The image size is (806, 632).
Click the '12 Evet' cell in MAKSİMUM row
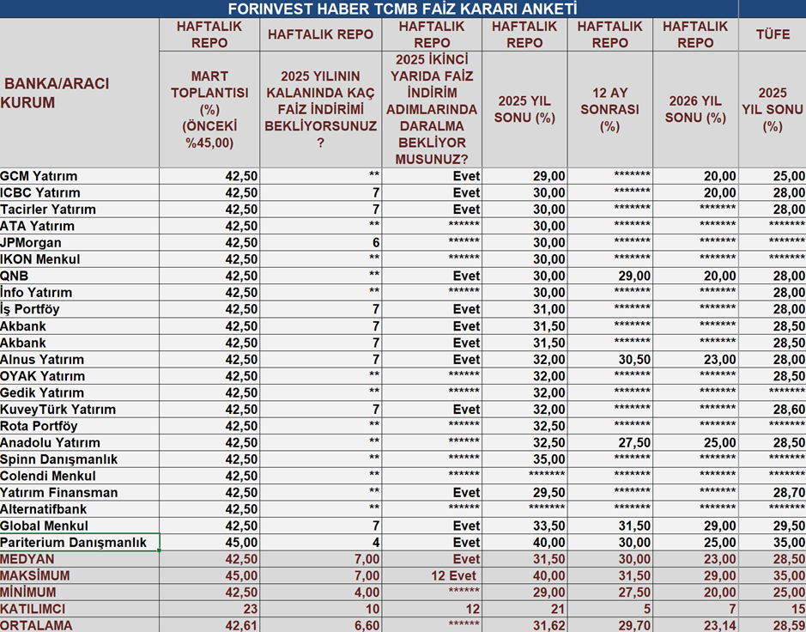[x=432, y=576]
